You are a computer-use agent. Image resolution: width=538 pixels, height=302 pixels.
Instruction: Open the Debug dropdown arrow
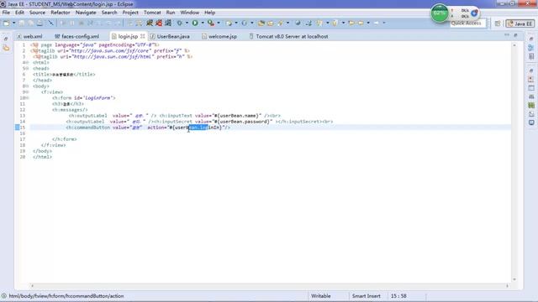187,23
